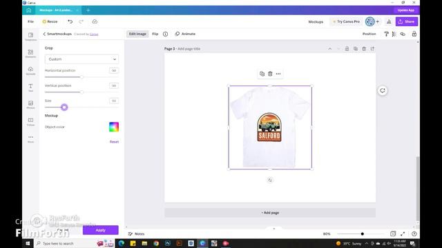Open Photoshop from the taskbar
The image size is (442, 248).
168,243
